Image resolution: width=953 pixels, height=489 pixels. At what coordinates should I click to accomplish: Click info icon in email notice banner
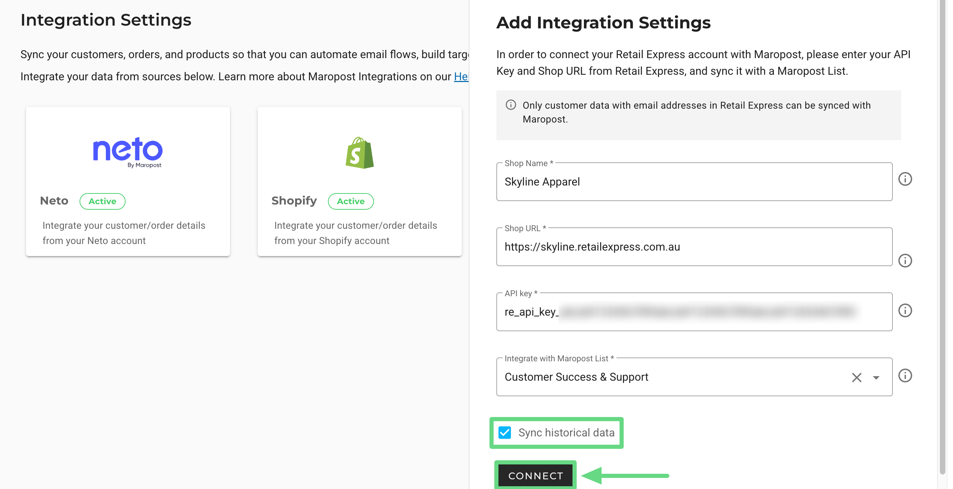point(511,105)
